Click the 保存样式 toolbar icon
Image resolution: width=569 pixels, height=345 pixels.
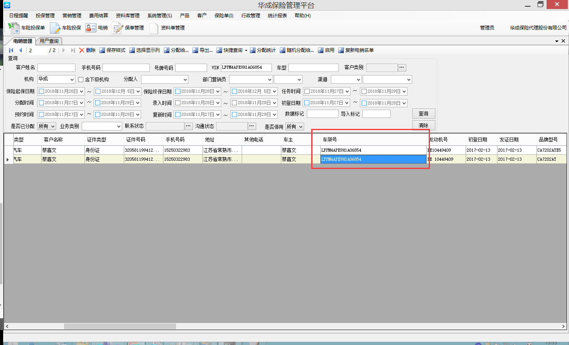(102, 50)
